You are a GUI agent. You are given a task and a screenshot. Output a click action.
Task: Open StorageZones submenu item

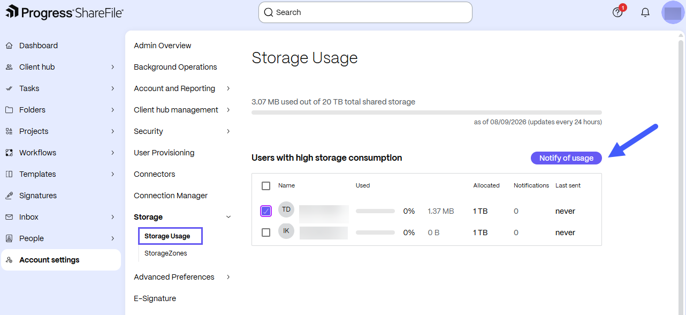(x=166, y=253)
